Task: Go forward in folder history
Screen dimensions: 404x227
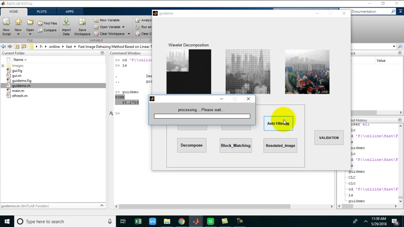Action: point(10,46)
